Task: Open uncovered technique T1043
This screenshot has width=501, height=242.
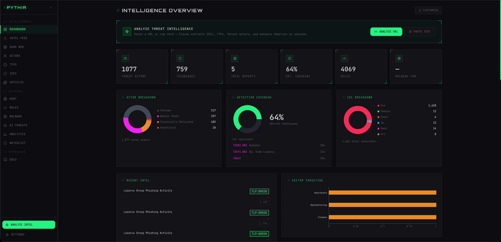Action: coord(279,158)
